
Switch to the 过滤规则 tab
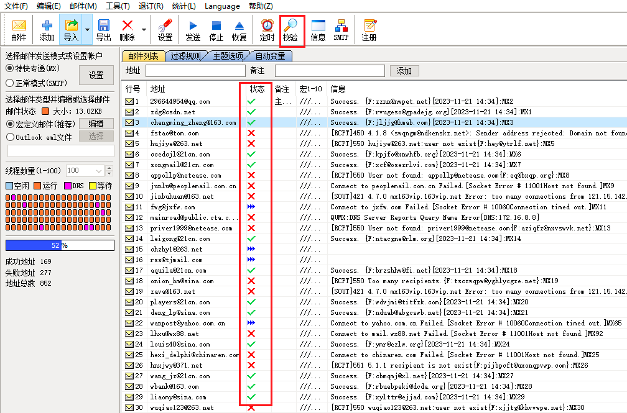coord(186,56)
